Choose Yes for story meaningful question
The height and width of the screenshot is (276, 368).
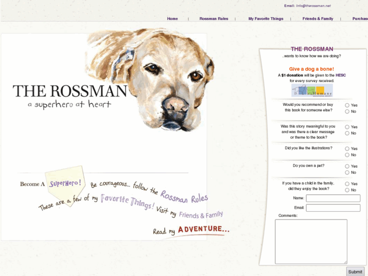347,127
